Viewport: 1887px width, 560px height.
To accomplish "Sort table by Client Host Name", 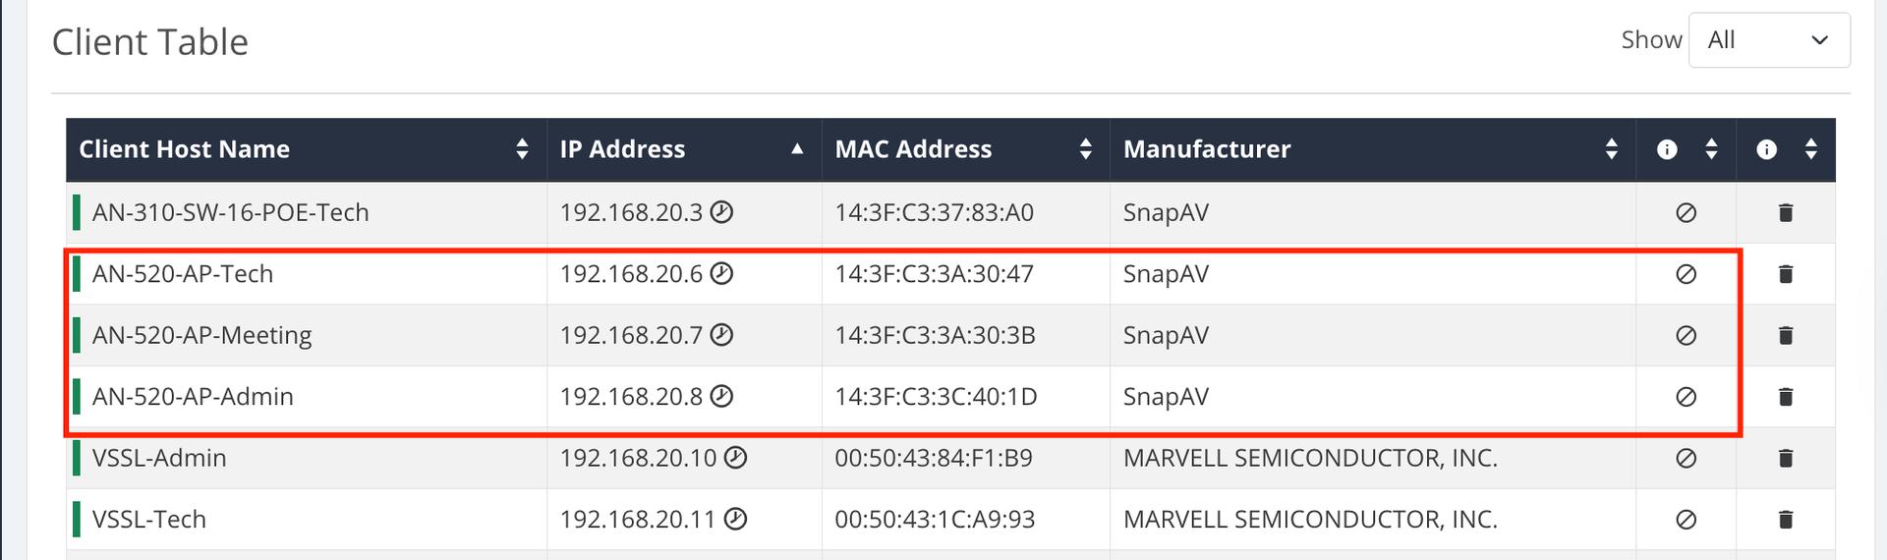I will click(522, 149).
